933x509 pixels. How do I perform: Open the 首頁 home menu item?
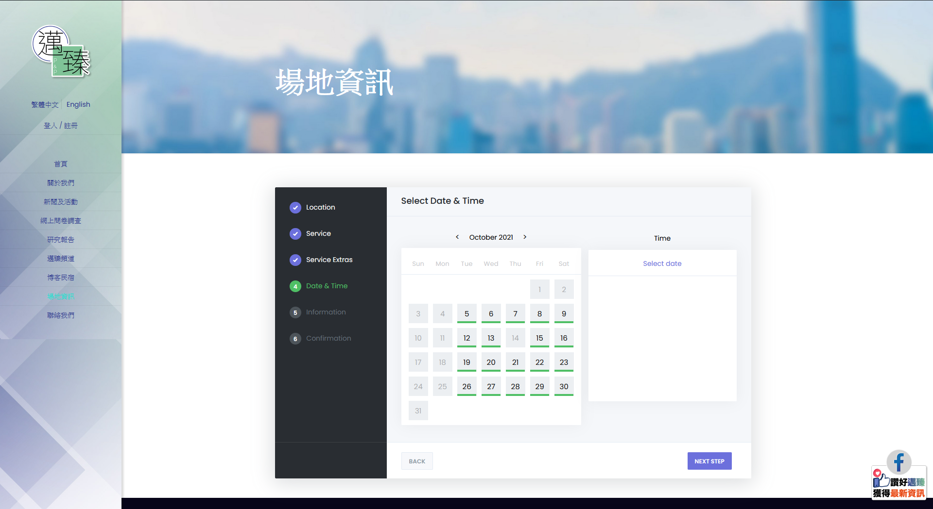click(61, 164)
